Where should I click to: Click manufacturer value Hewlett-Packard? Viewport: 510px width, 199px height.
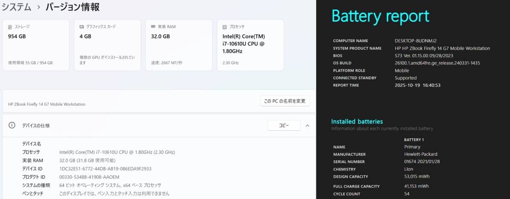coord(421,154)
